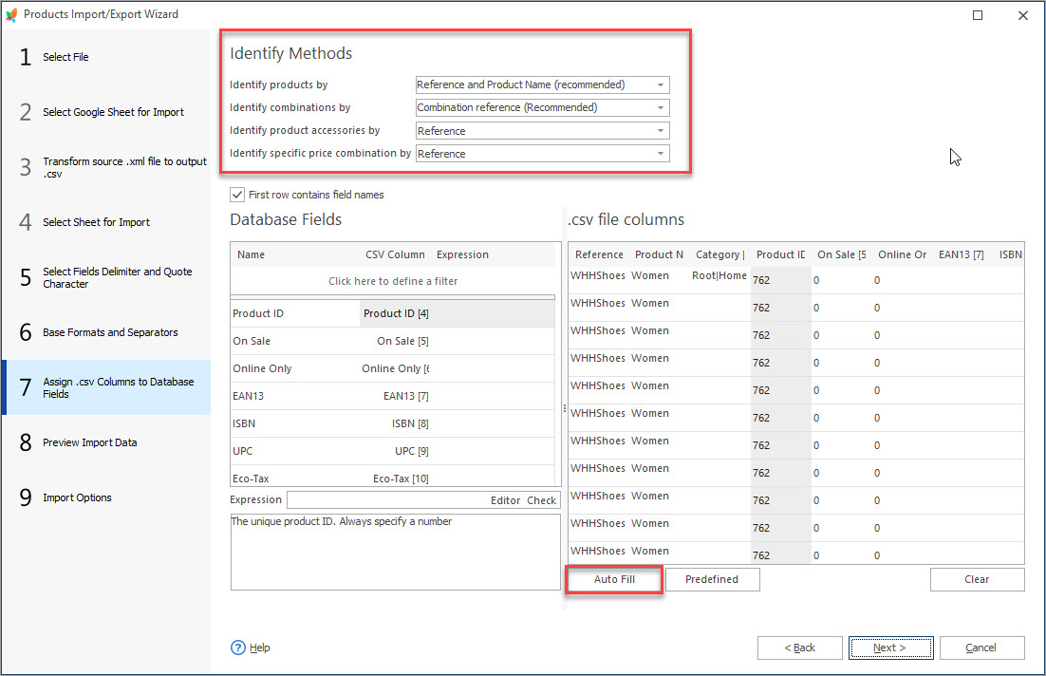Click into the Expression input field
The height and width of the screenshot is (676, 1046).
point(387,500)
